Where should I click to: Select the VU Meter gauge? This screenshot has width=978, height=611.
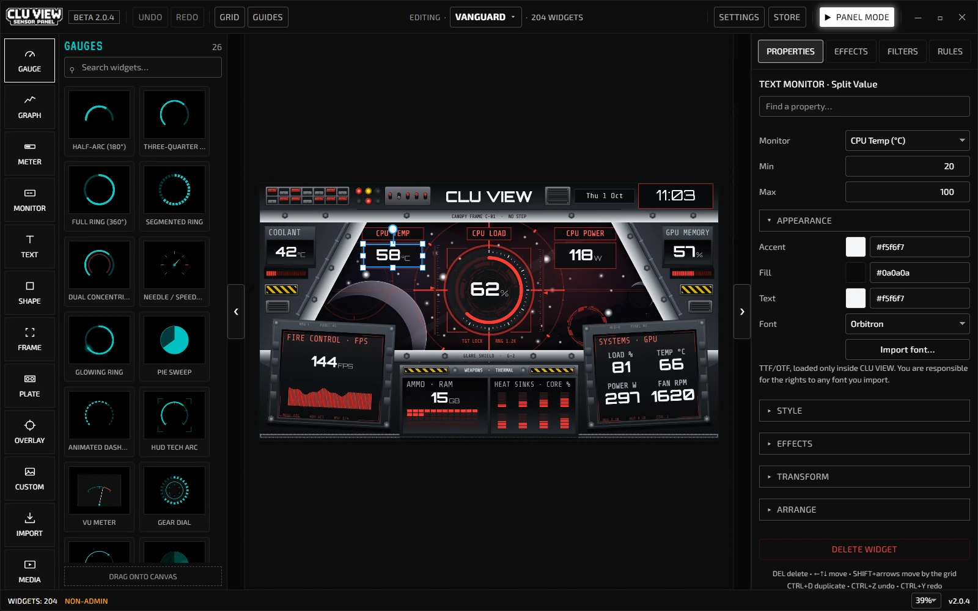pyautogui.click(x=99, y=497)
